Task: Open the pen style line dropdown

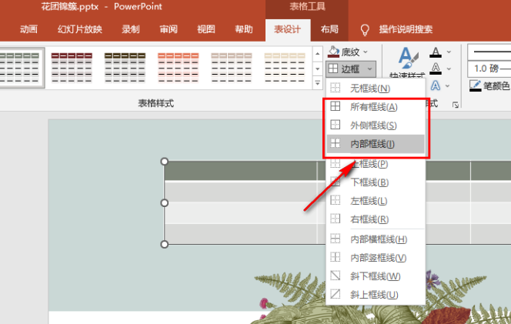Action: click(489, 52)
